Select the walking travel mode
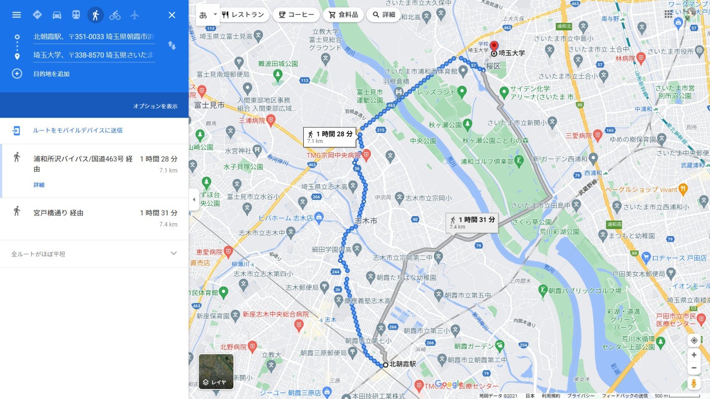Viewport: 710px width, 399px height. [95, 15]
